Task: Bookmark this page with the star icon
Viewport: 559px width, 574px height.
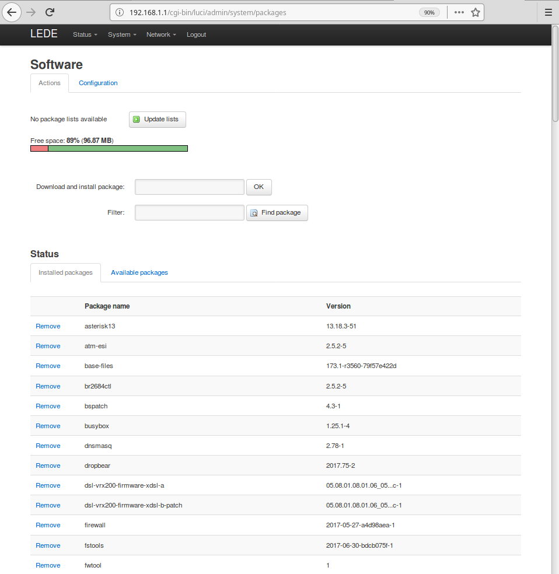Action: pyautogui.click(x=476, y=12)
